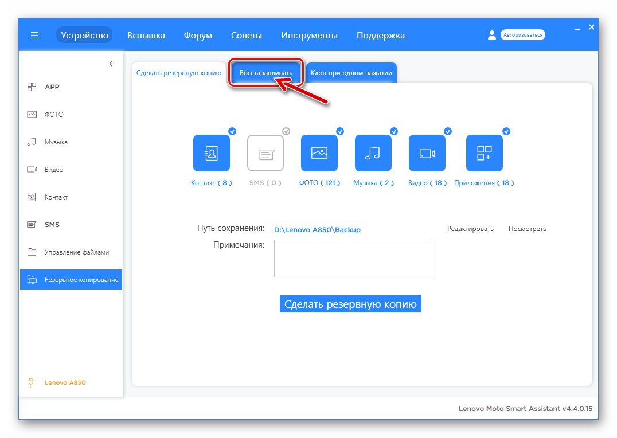Check the SMS checkmark

point(286,131)
